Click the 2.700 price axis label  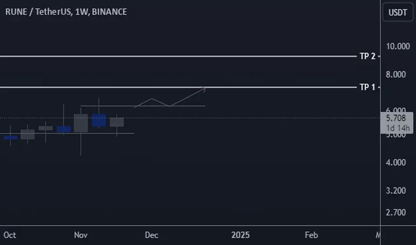395,212
